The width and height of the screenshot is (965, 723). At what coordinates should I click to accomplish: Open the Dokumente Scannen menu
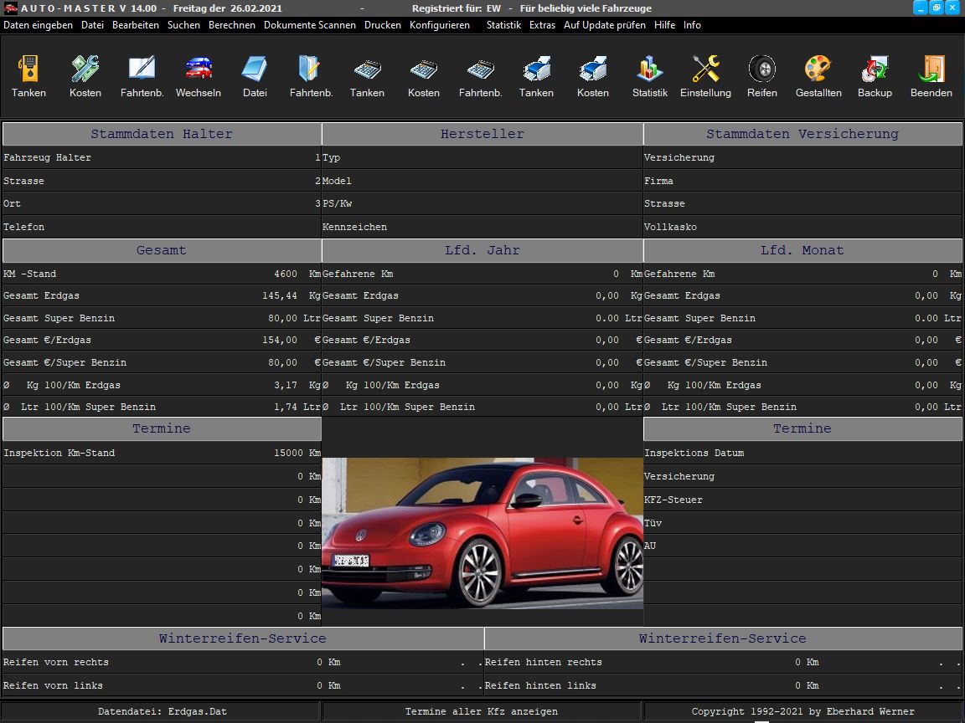(309, 25)
